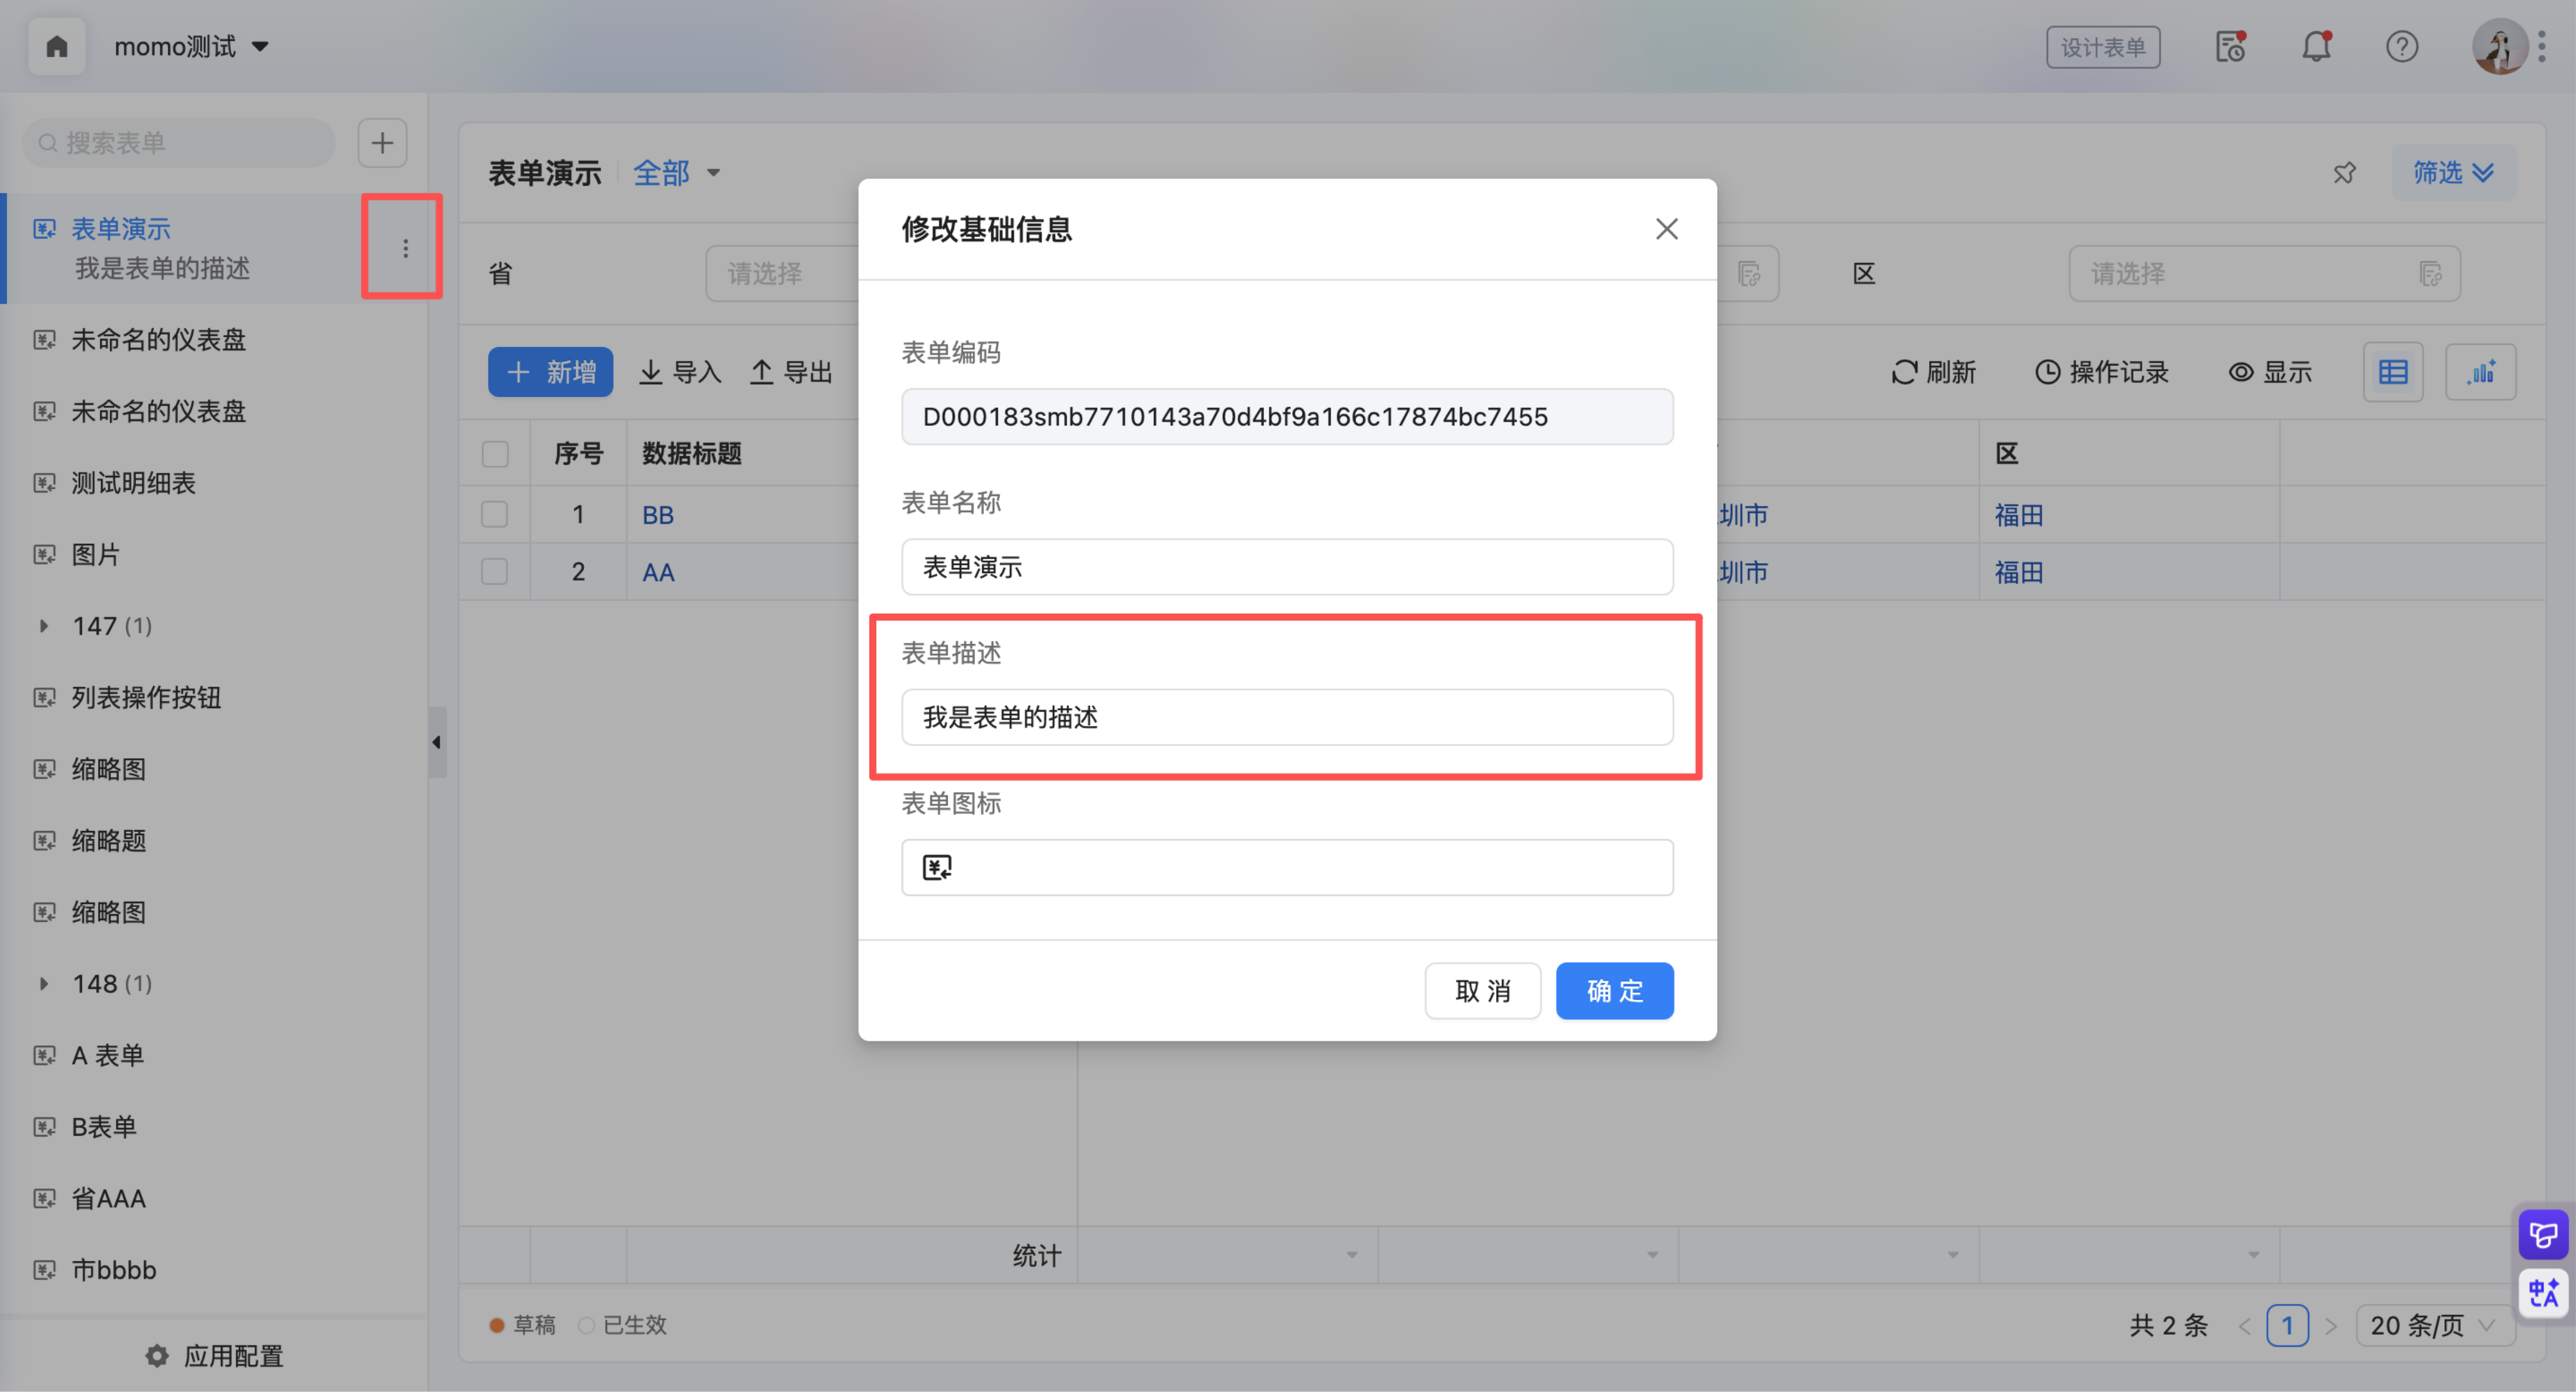
Task: Click the home icon in top bar
Action: click(x=57, y=46)
